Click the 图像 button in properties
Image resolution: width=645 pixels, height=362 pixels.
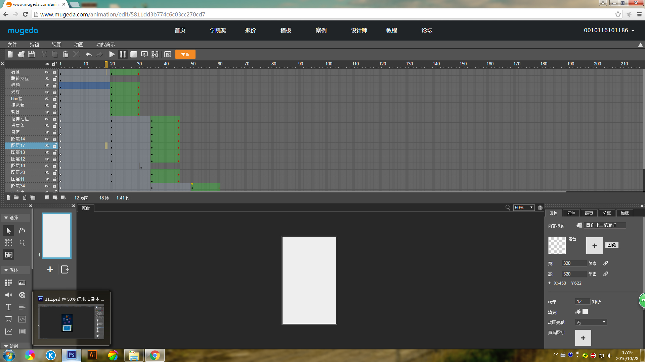pyautogui.click(x=612, y=245)
